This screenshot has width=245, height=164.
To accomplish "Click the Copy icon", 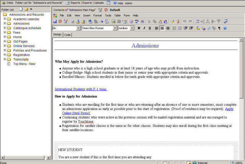I will pyautogui.click(x=155, y=21).
